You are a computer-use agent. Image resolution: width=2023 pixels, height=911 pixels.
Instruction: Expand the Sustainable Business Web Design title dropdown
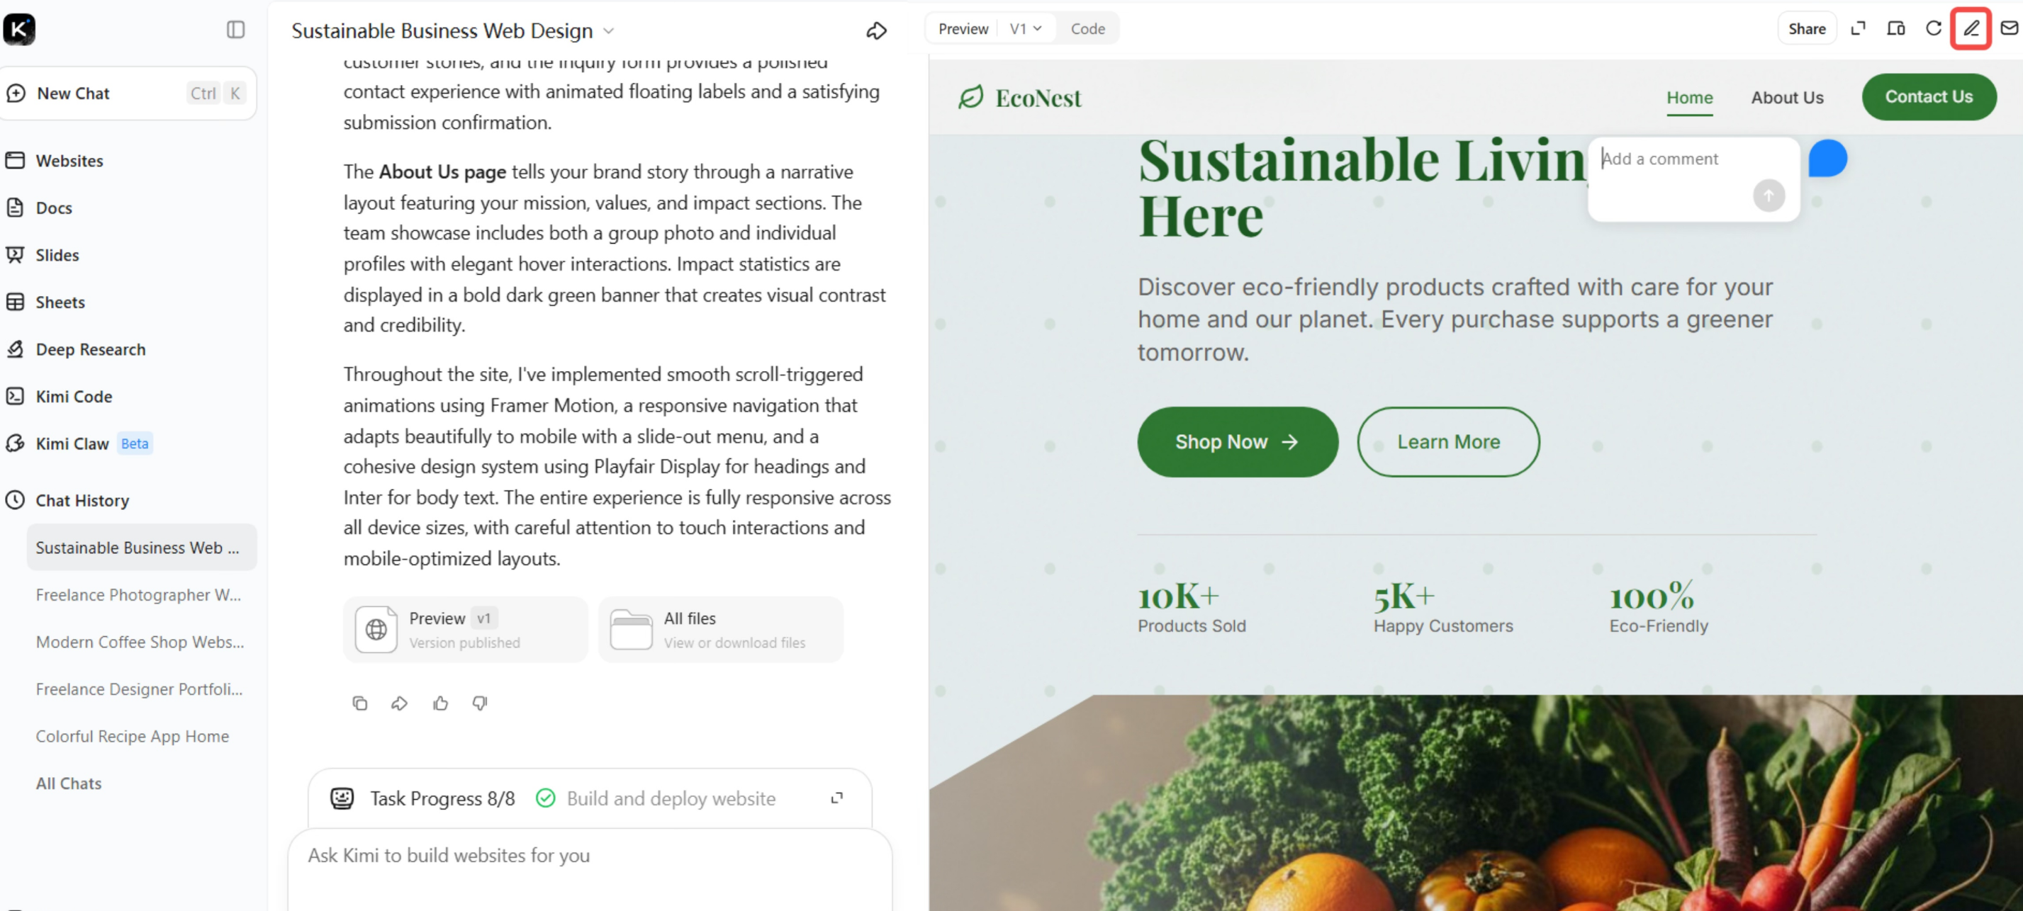coord(609,31)
